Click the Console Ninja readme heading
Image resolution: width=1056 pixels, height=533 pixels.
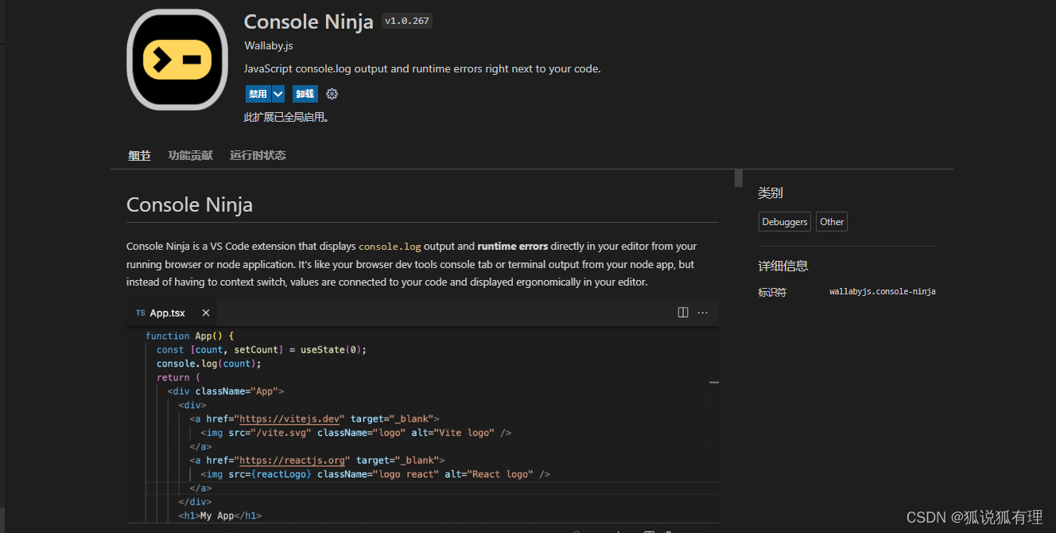pos(189,204)
